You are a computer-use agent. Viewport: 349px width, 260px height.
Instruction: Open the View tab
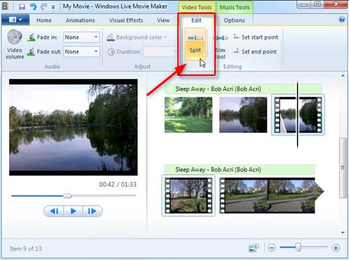tap(163, 20)
